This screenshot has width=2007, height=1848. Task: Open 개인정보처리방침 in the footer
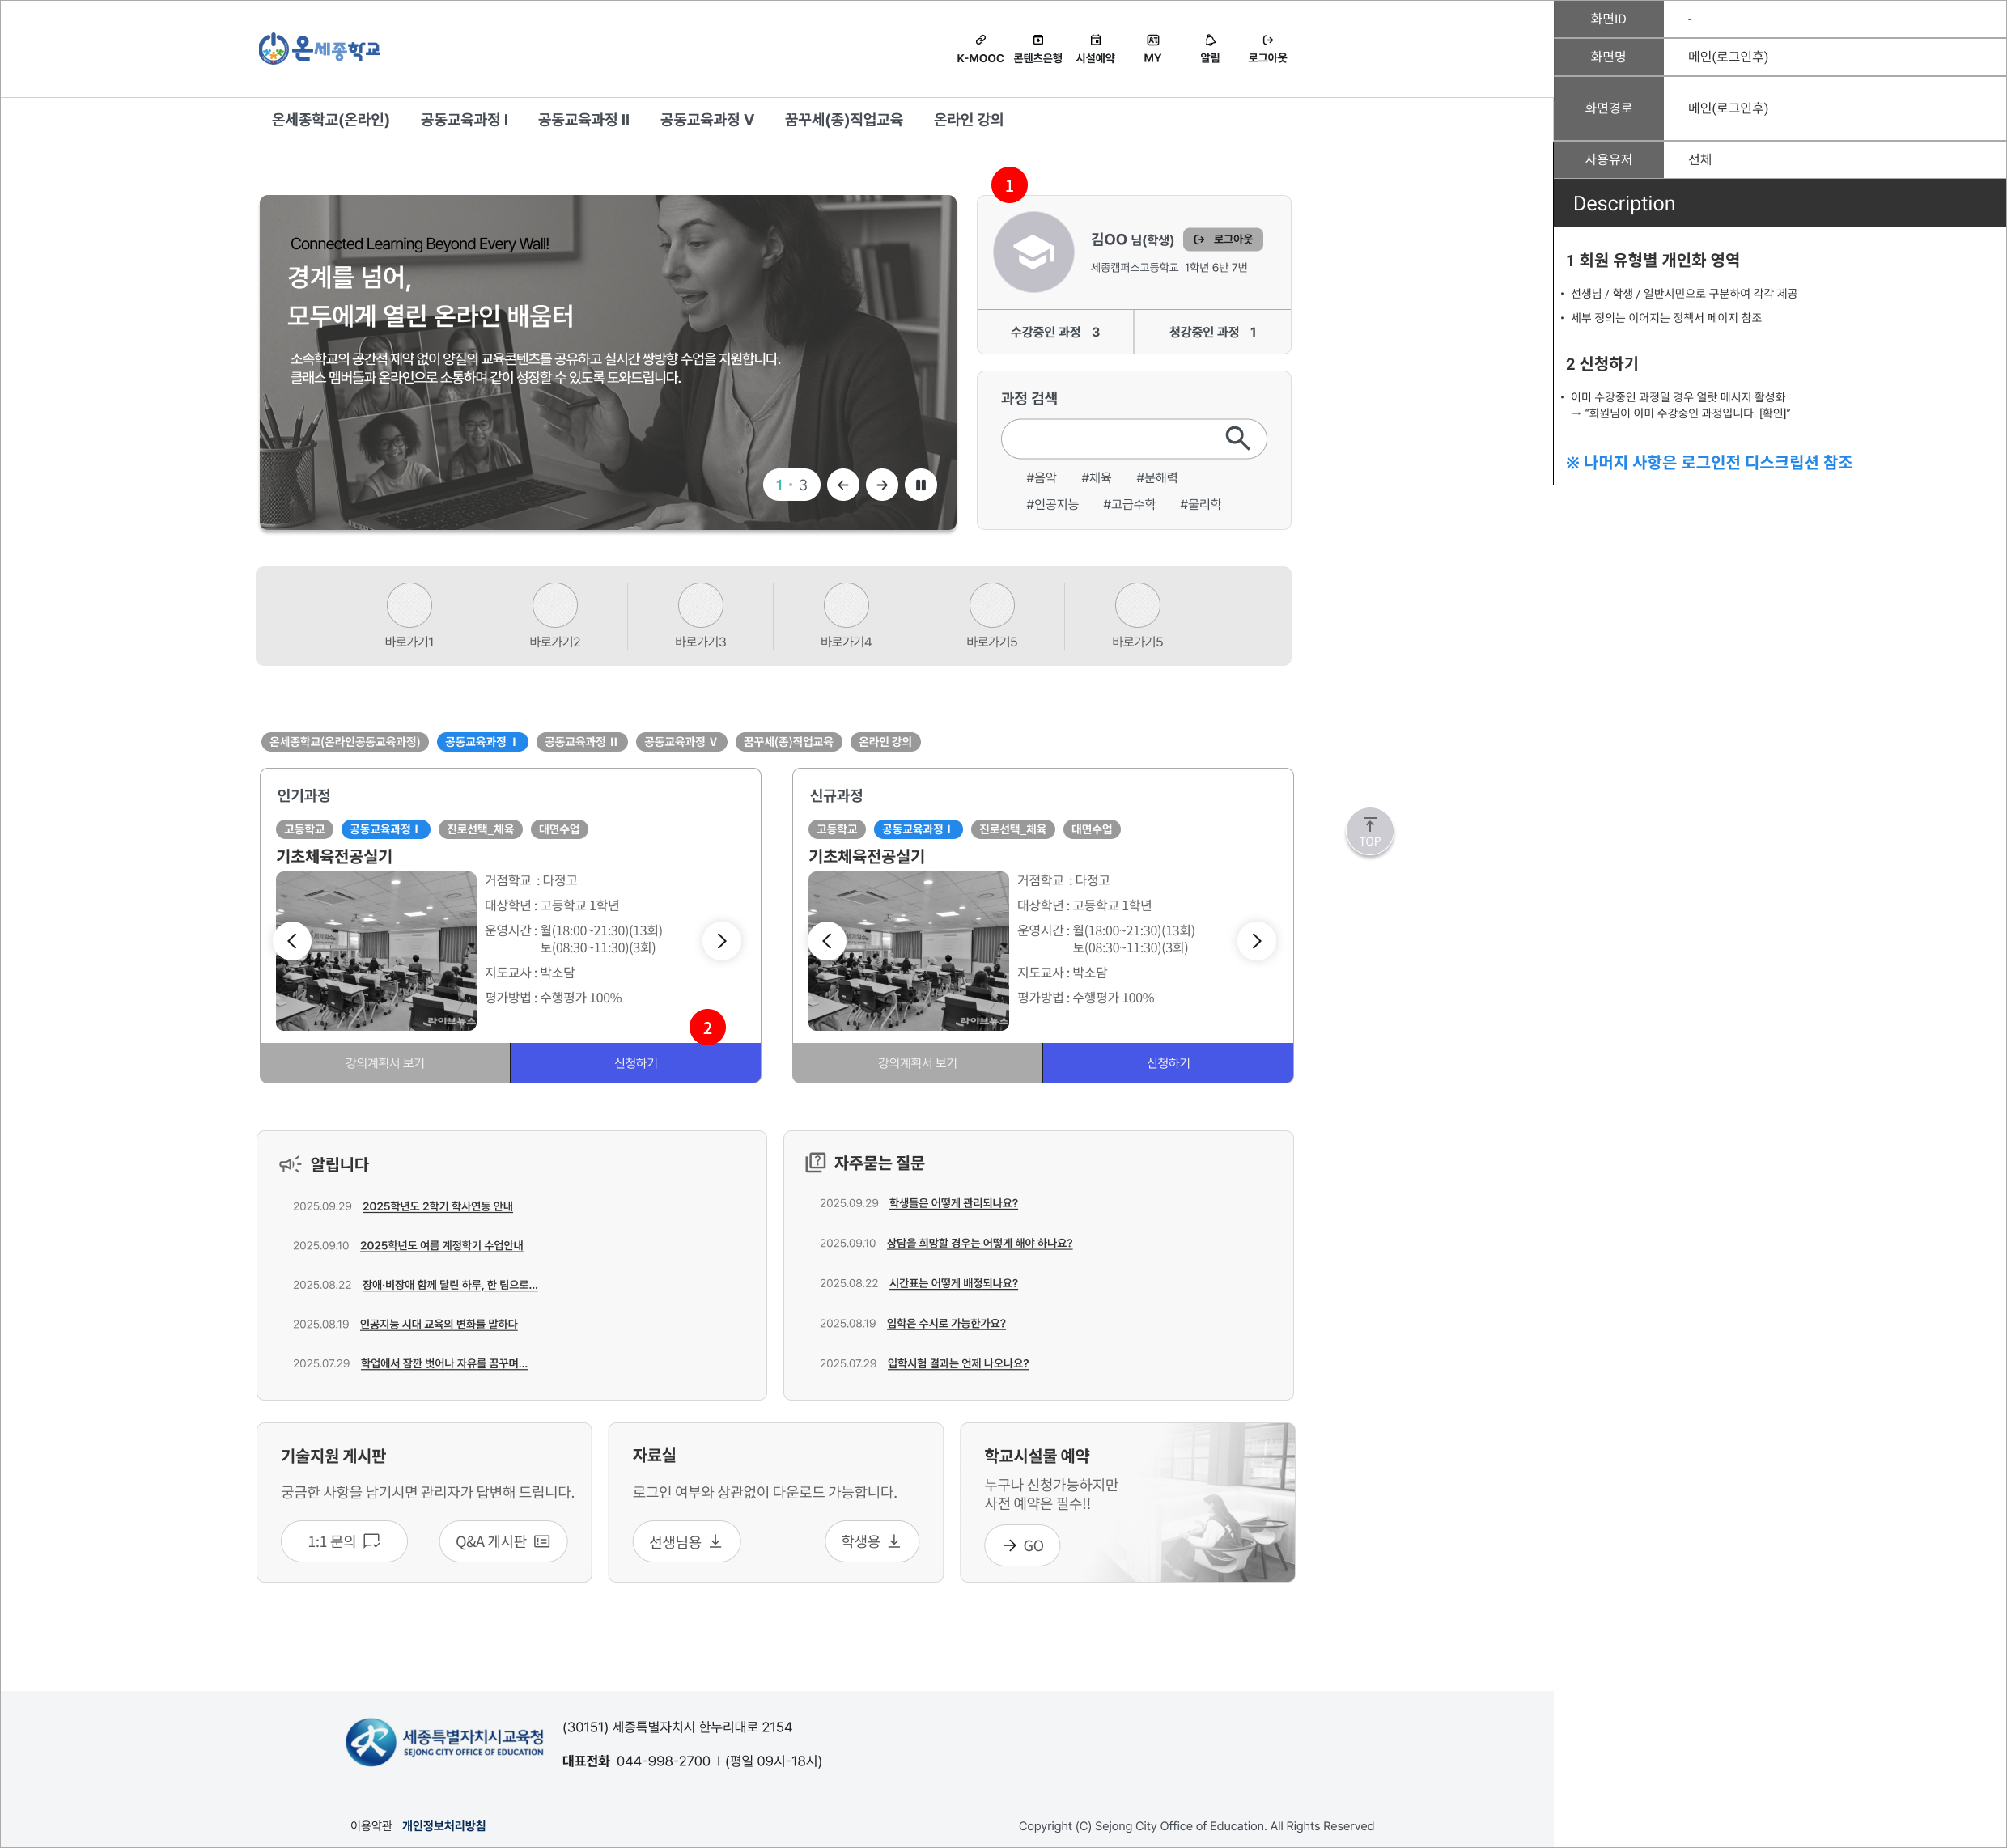coord(444,1825)
